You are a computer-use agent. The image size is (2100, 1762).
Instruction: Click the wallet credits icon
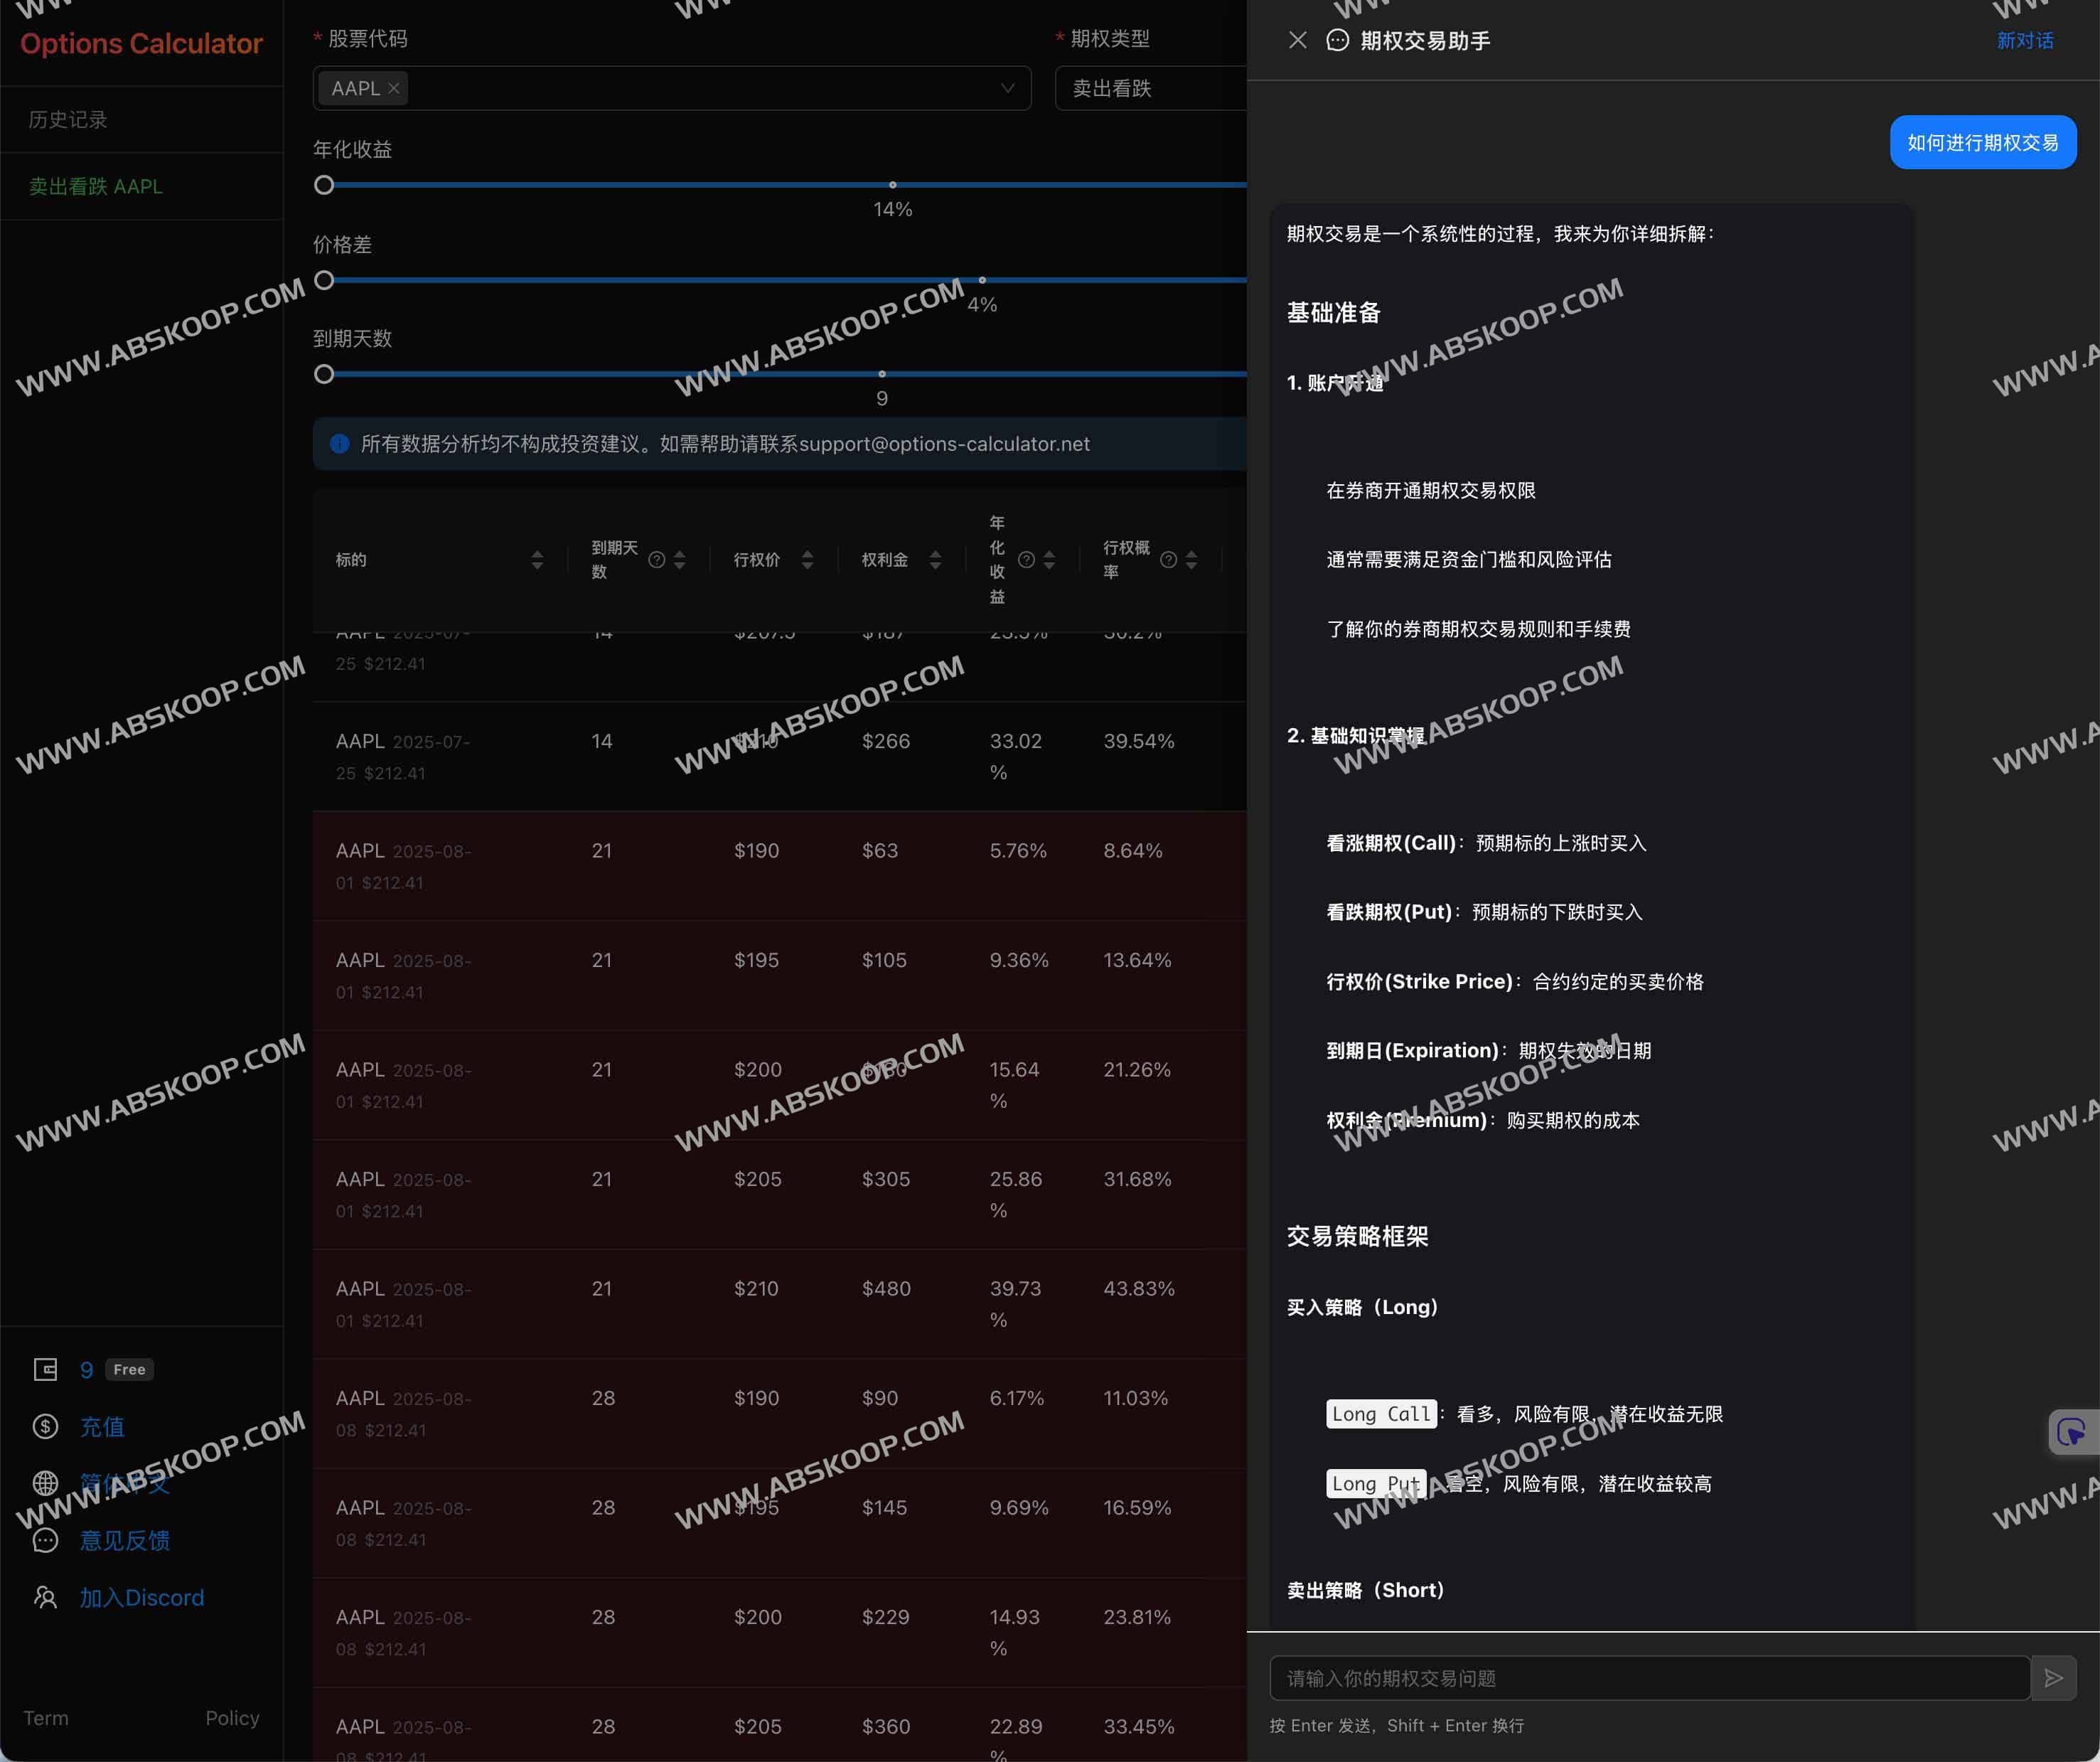click(x=45, y=1369)
